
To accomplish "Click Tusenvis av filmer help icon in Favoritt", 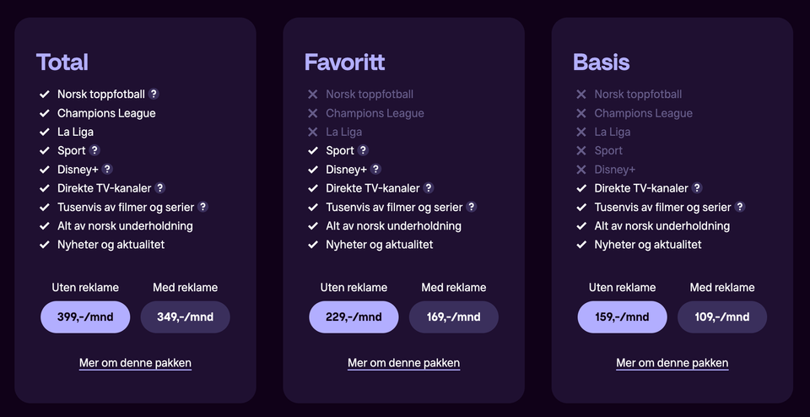I will 472,207.
